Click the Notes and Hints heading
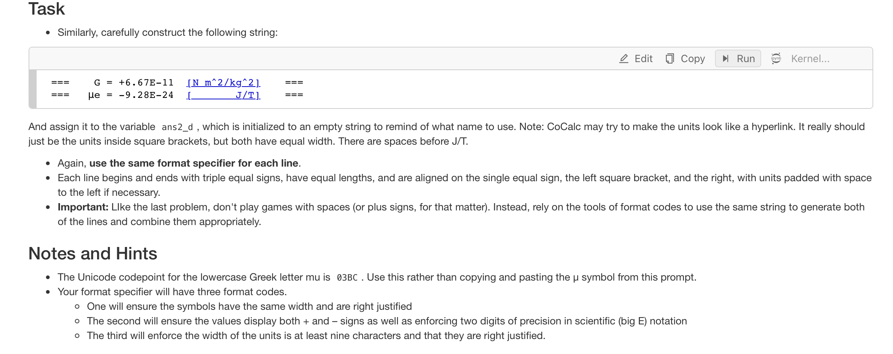The height and width of the screenshot is (354, 893). pos(93,254)
